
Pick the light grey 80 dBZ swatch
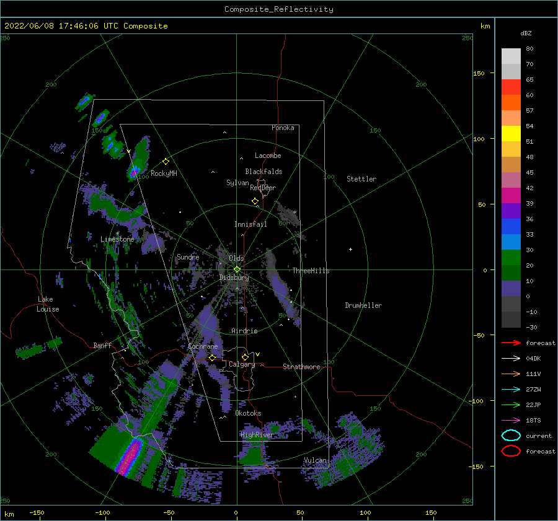point(511,56)
